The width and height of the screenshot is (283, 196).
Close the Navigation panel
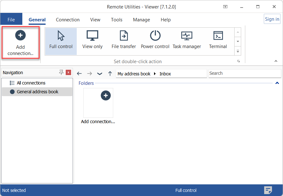coord(68,73)
